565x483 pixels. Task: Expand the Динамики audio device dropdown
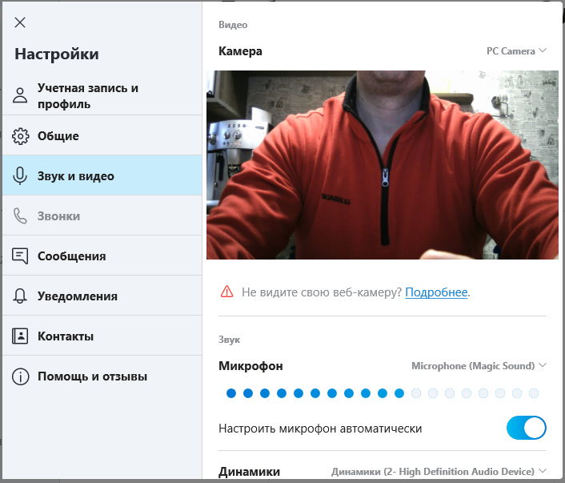tap(439, 472)
